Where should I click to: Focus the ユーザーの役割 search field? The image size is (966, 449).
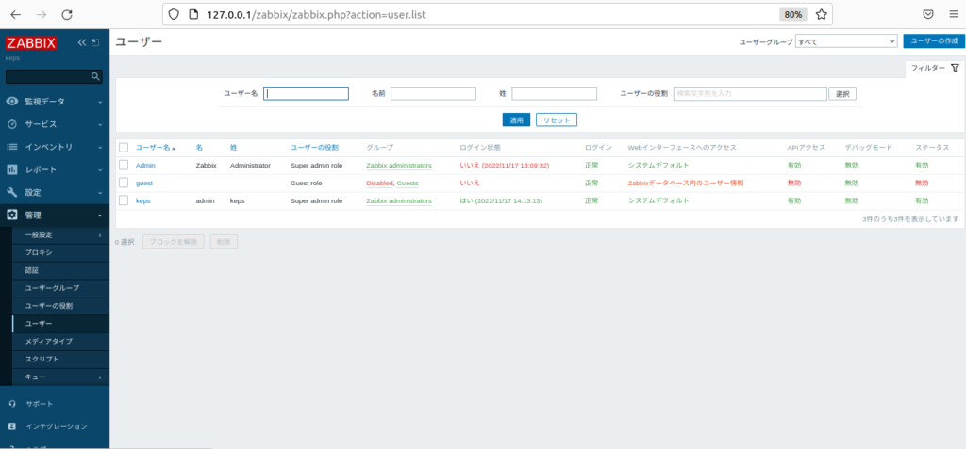pyautogui.click(x=750, y=93)
